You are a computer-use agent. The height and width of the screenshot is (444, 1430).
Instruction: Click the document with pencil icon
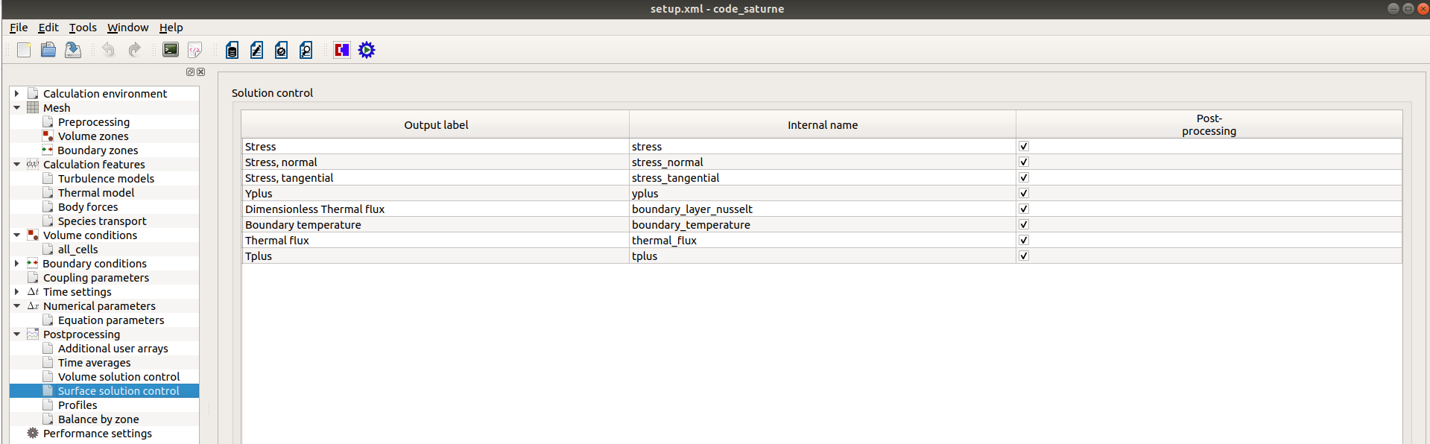coord(257,50)
